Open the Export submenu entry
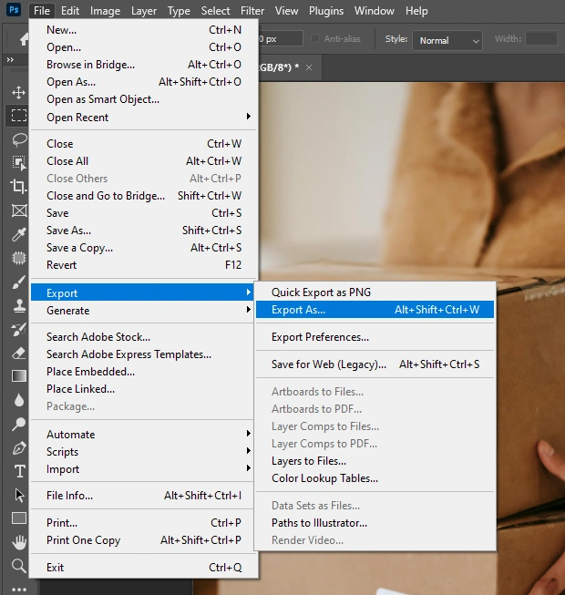Image resolution: width=565 pixels, height=595 pixels. 142,293
